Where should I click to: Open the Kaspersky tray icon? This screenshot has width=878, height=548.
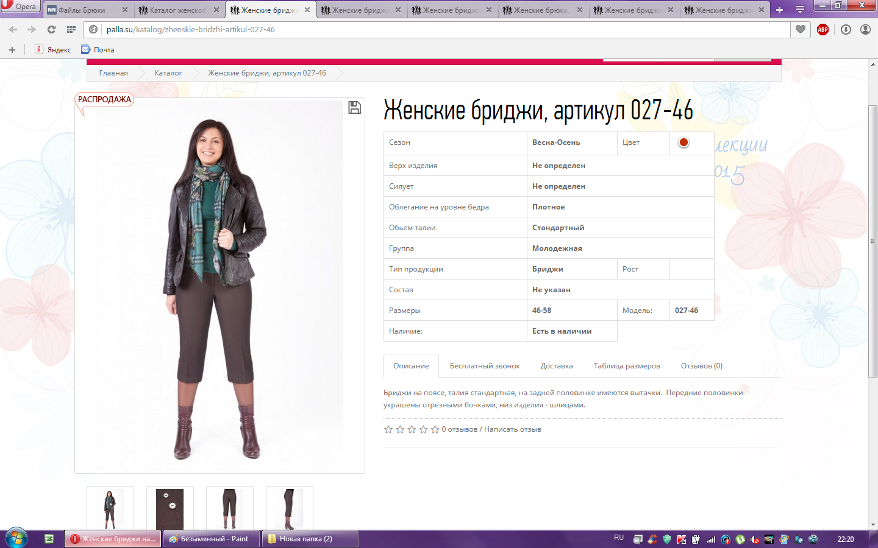pos(682,539)
